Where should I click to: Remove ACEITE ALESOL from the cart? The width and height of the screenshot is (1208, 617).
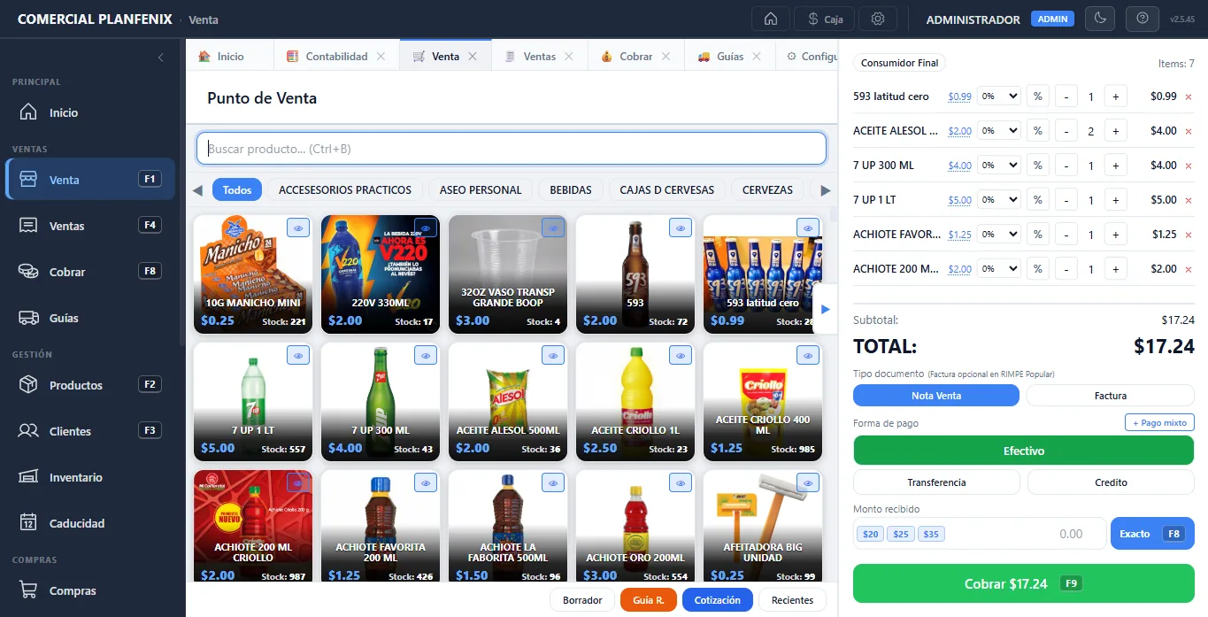pos(1189,131)
